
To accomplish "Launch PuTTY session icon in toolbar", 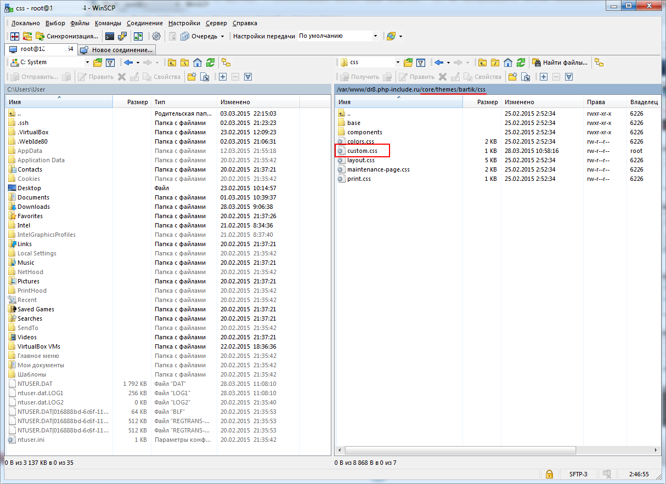I will click(123, 36).
